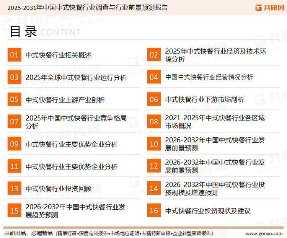Viewport: 287px width, 238px height.
Task: Click the orange 12 number box
Action: coord(154,166)
